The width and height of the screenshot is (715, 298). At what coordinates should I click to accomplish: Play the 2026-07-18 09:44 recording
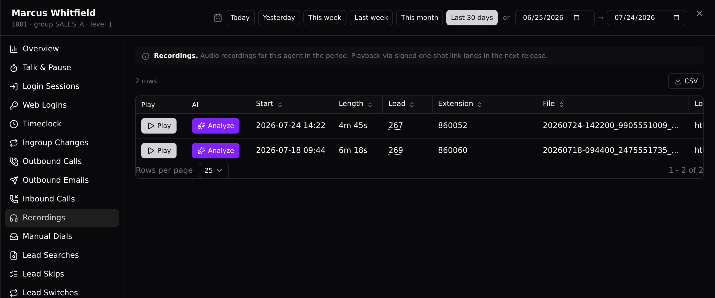159,151
